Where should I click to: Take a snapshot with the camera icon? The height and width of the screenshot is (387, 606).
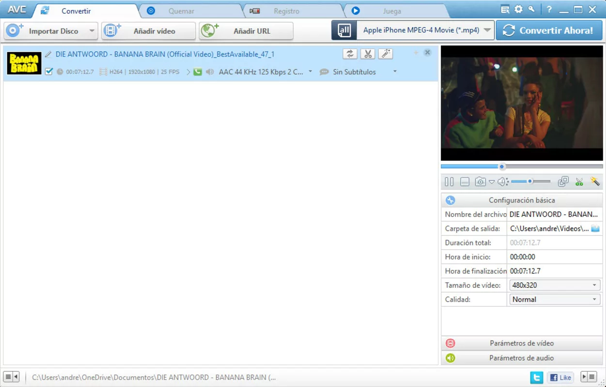(480, 181)
